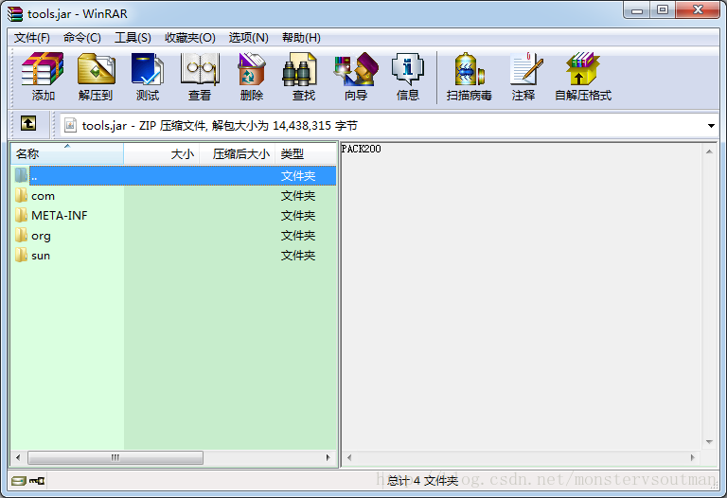Click the 扫描病毒 (Virus Scan) icon
This screenshot has width=727, height=498.
470,69
